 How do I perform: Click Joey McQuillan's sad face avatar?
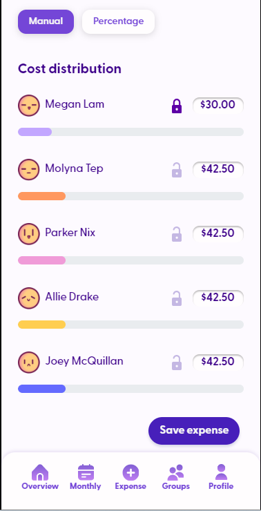[x=29, y=363]
